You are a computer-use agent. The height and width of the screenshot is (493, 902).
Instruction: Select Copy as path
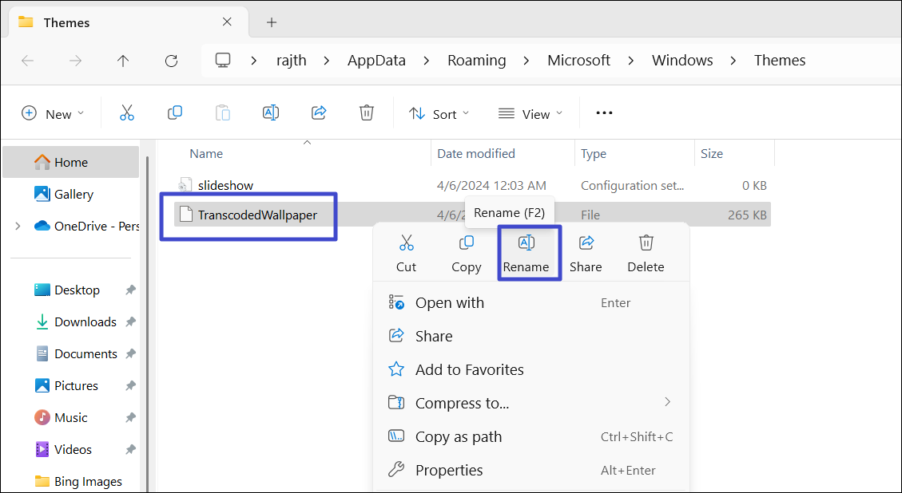531,436
